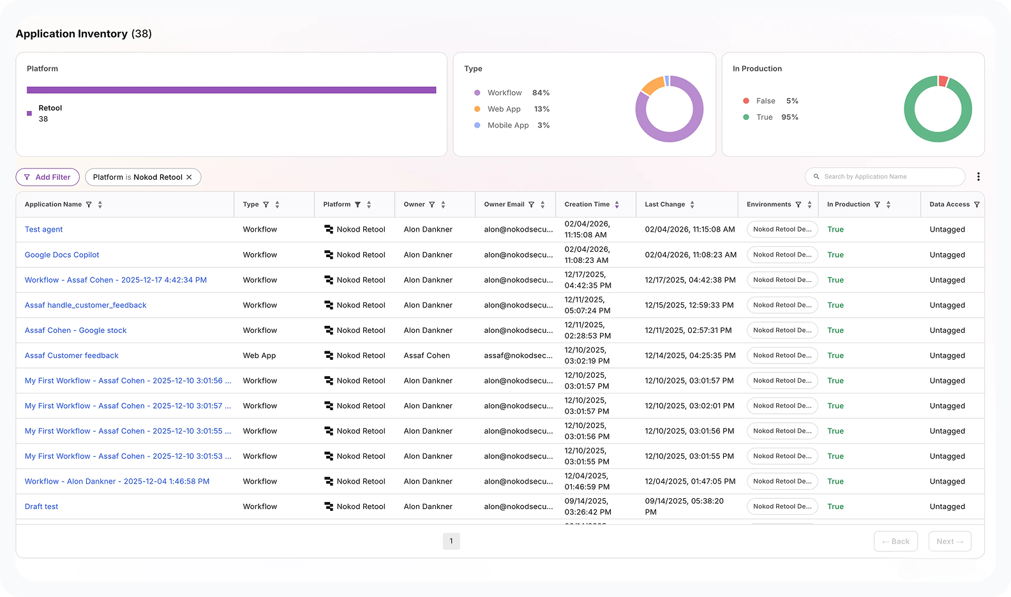Sort by Last Change column arrows
Screen dimensions: 1011x597
(x=693, y=205)
